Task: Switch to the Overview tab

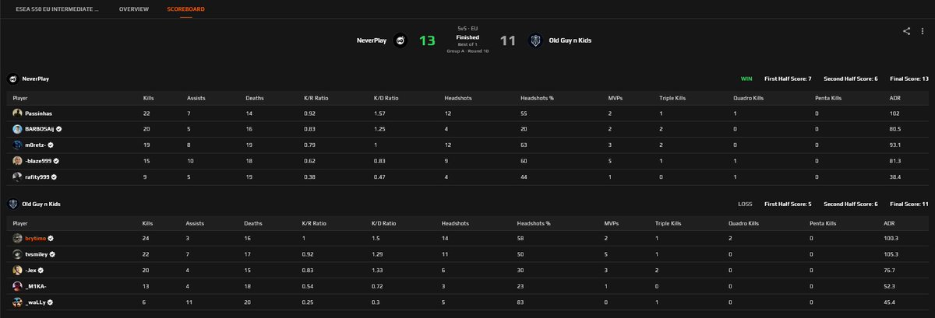Action: tap(133, 9)
